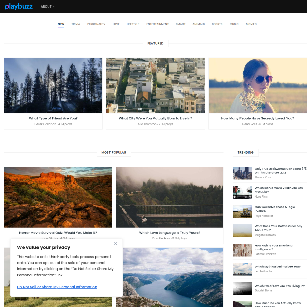The width and height of the screenshot is (307, 307).
Task: Switch to the Smart category
Action: tap(180, 24)
